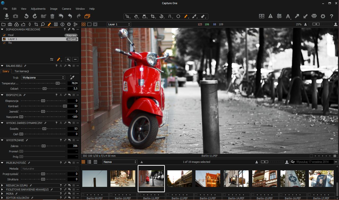Viewport: 339px width, 200px height.
Task: Switch to the Ton karnacji tab
Action: [21, 71]
